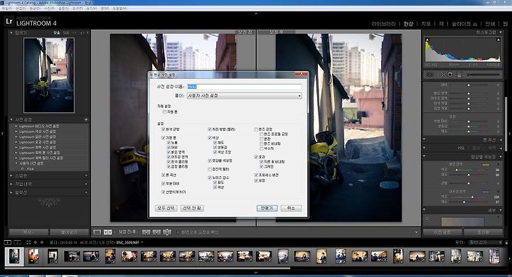Screen dimensions: 512x277
Task: Switch to Slideshow module
Action: pyautogui.click(x=464, y=24)
